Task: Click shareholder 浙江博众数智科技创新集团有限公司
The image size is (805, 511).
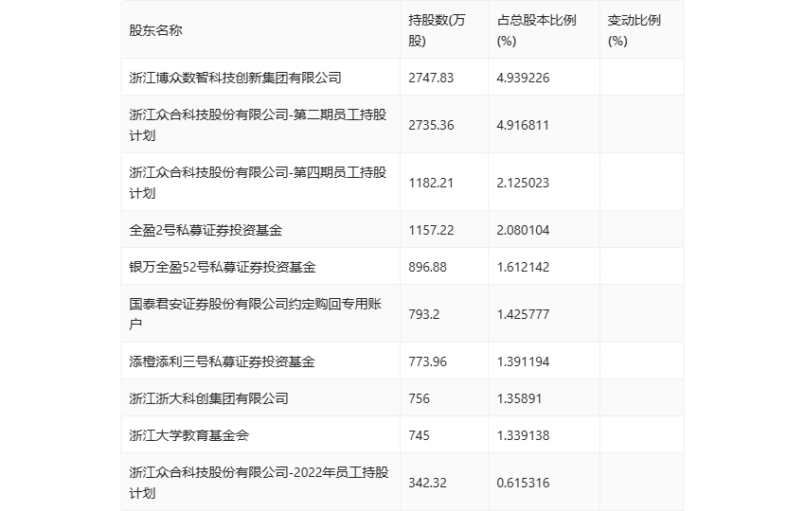Action: pos(235,78)
